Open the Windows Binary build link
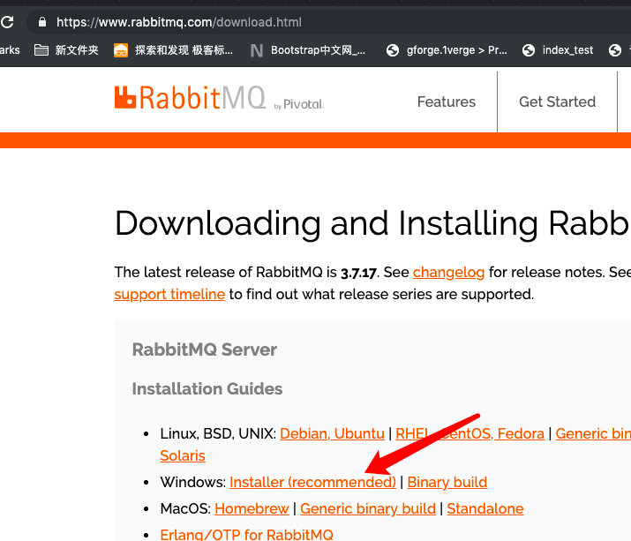This screenshot has height=541, width=631. click(447, 482)
